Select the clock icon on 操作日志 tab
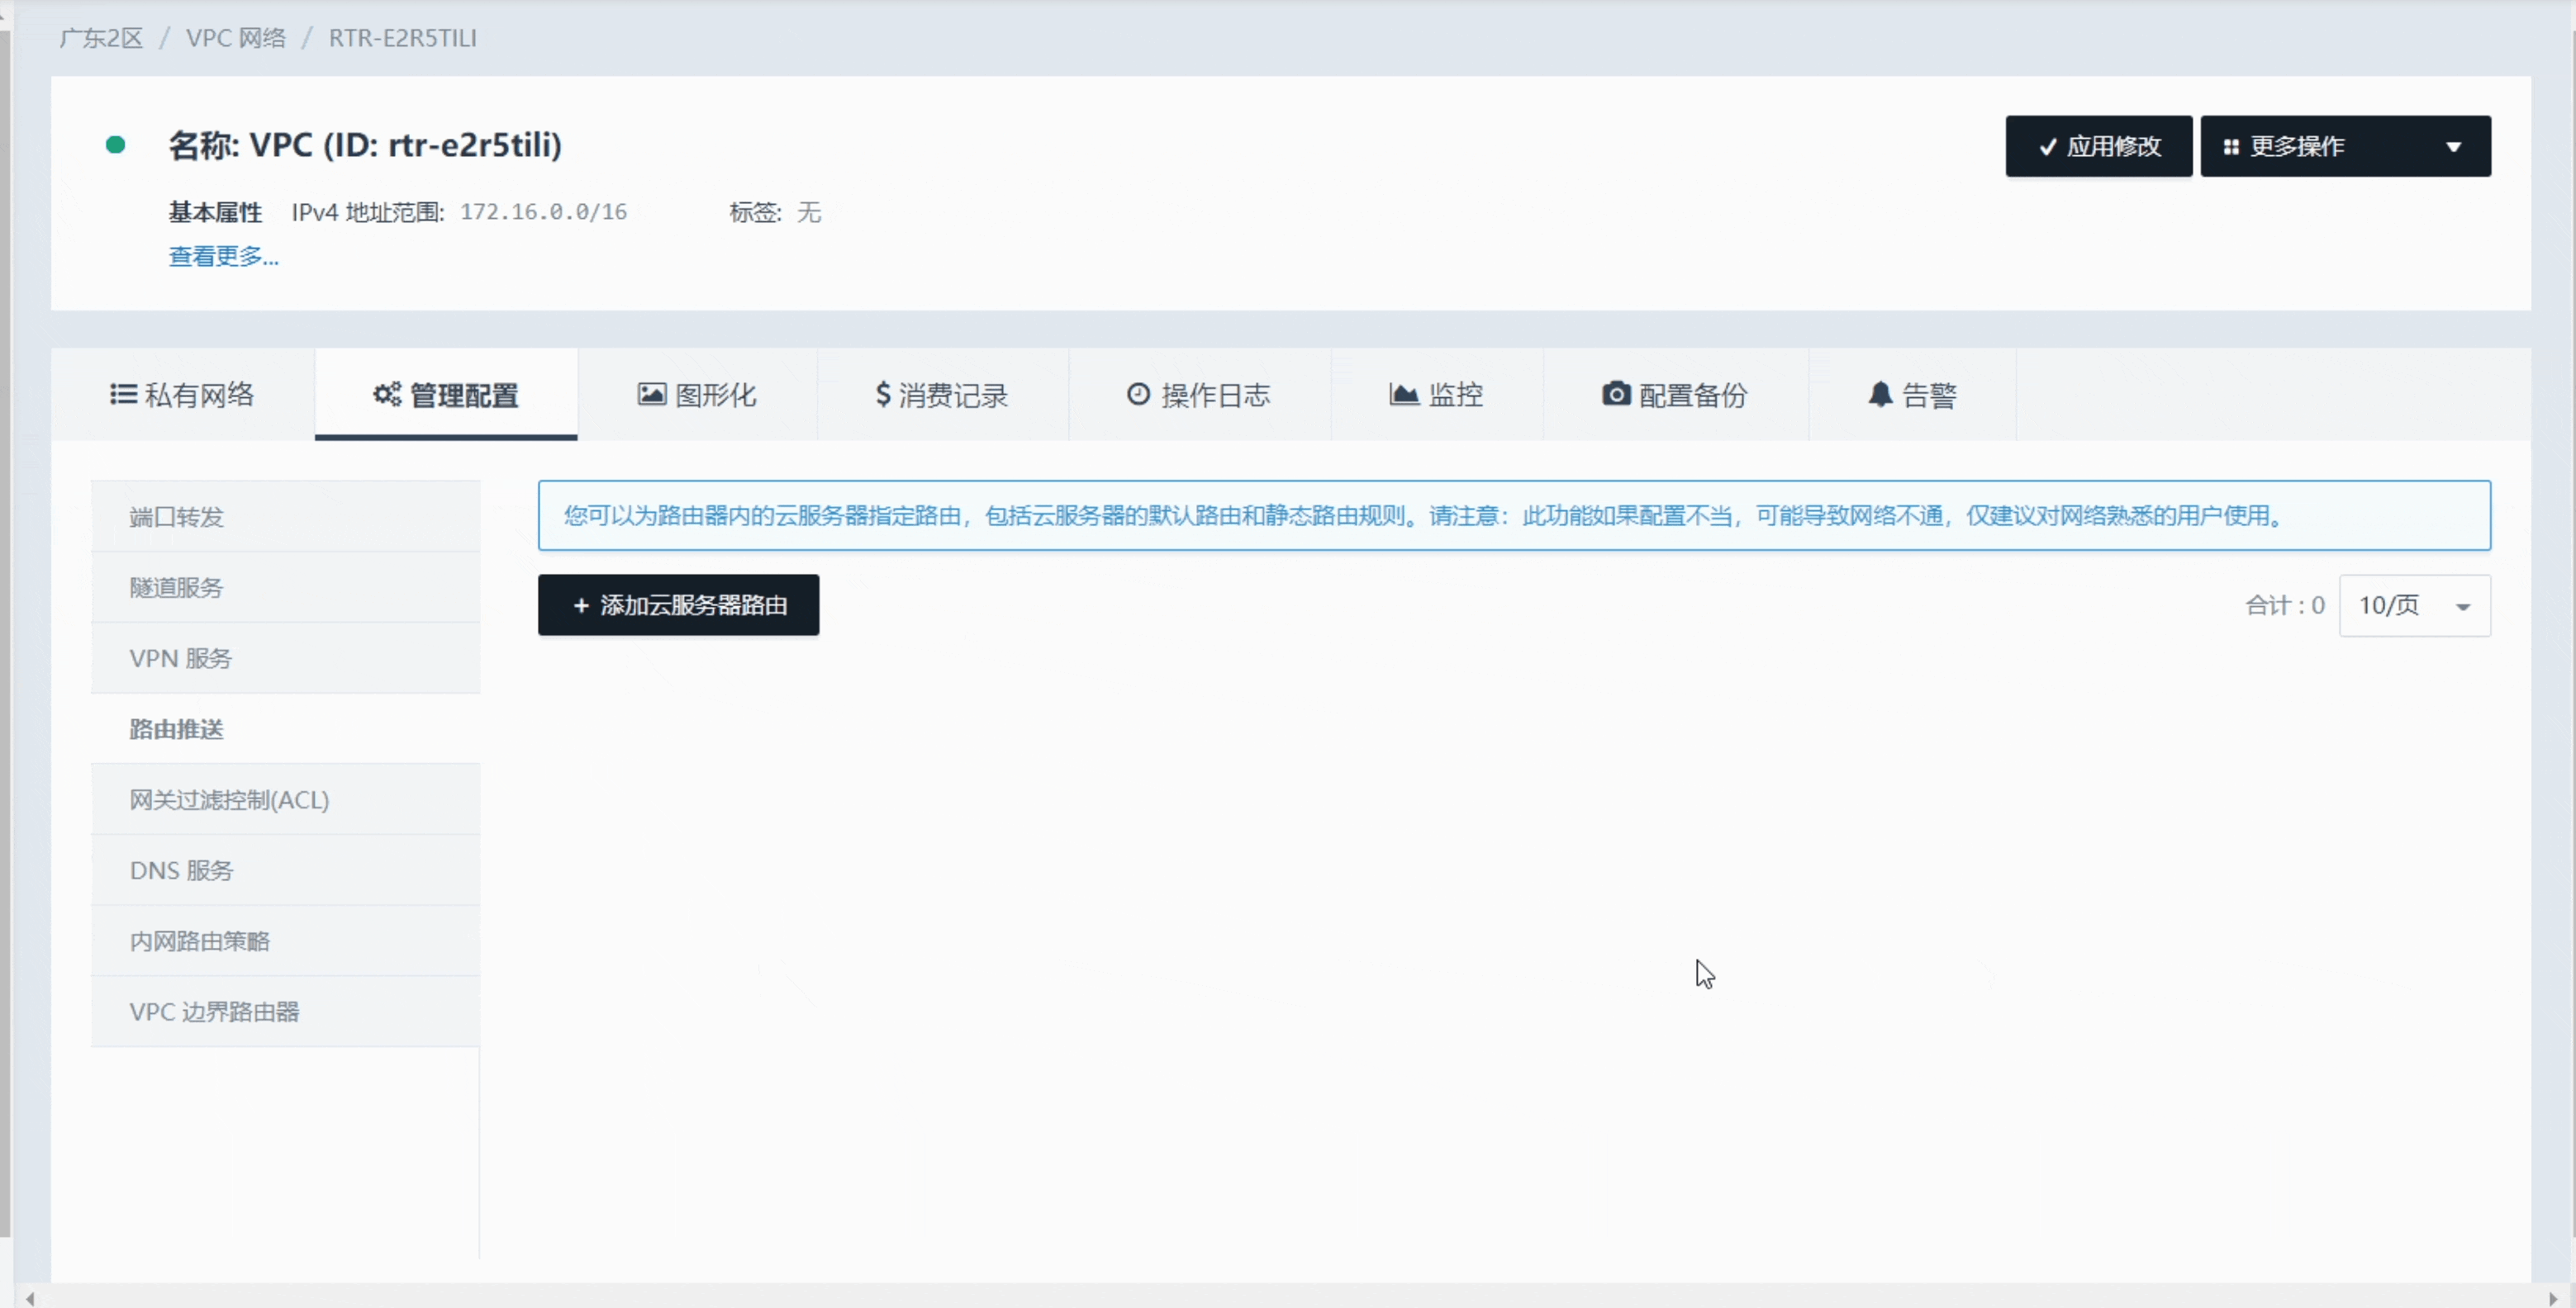The image size is (2576, 1308). pyautogui.click(x=1138, y=395)
